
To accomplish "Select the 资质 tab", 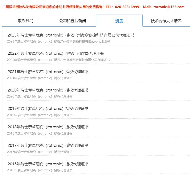I will click(x=119, y=21).
